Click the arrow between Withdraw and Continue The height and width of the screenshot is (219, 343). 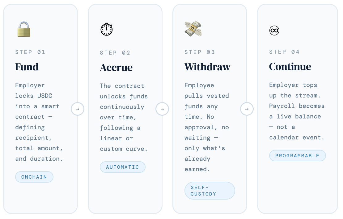(247, 109)
